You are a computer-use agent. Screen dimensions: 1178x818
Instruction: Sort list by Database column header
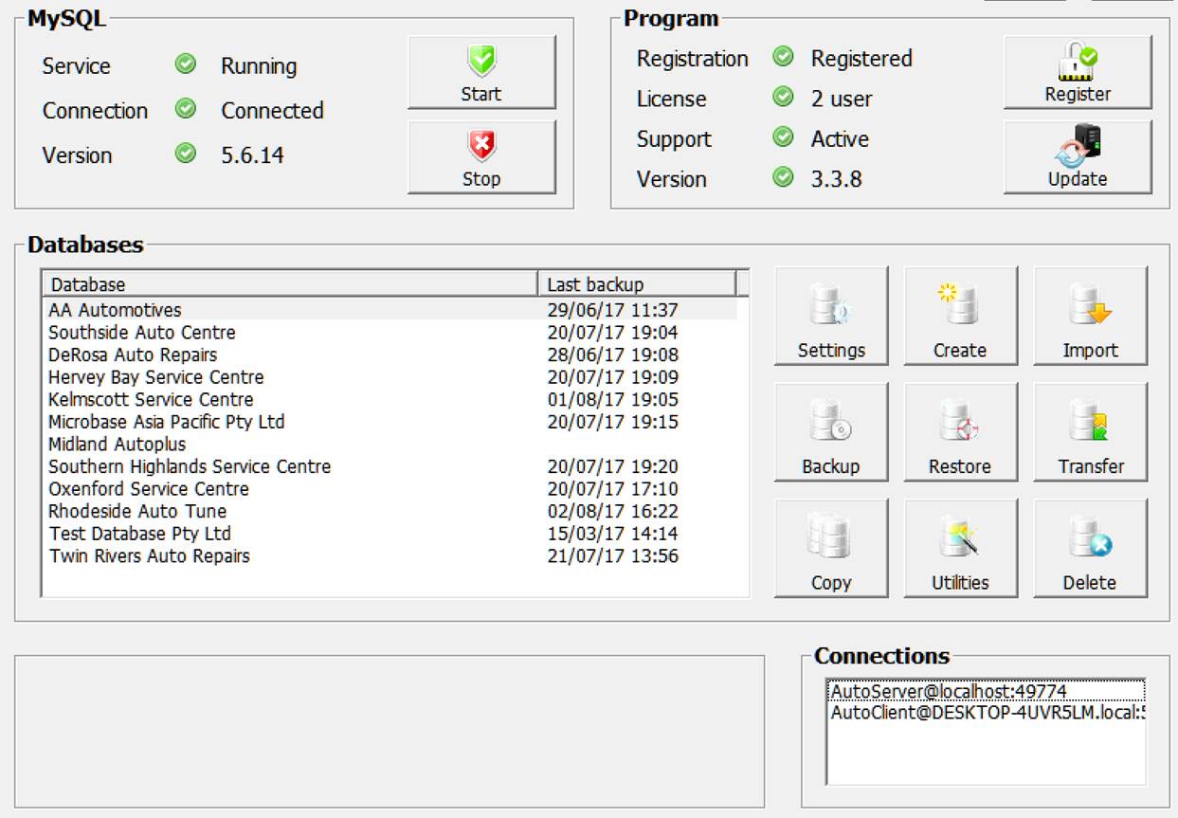[x=289, y=284]
